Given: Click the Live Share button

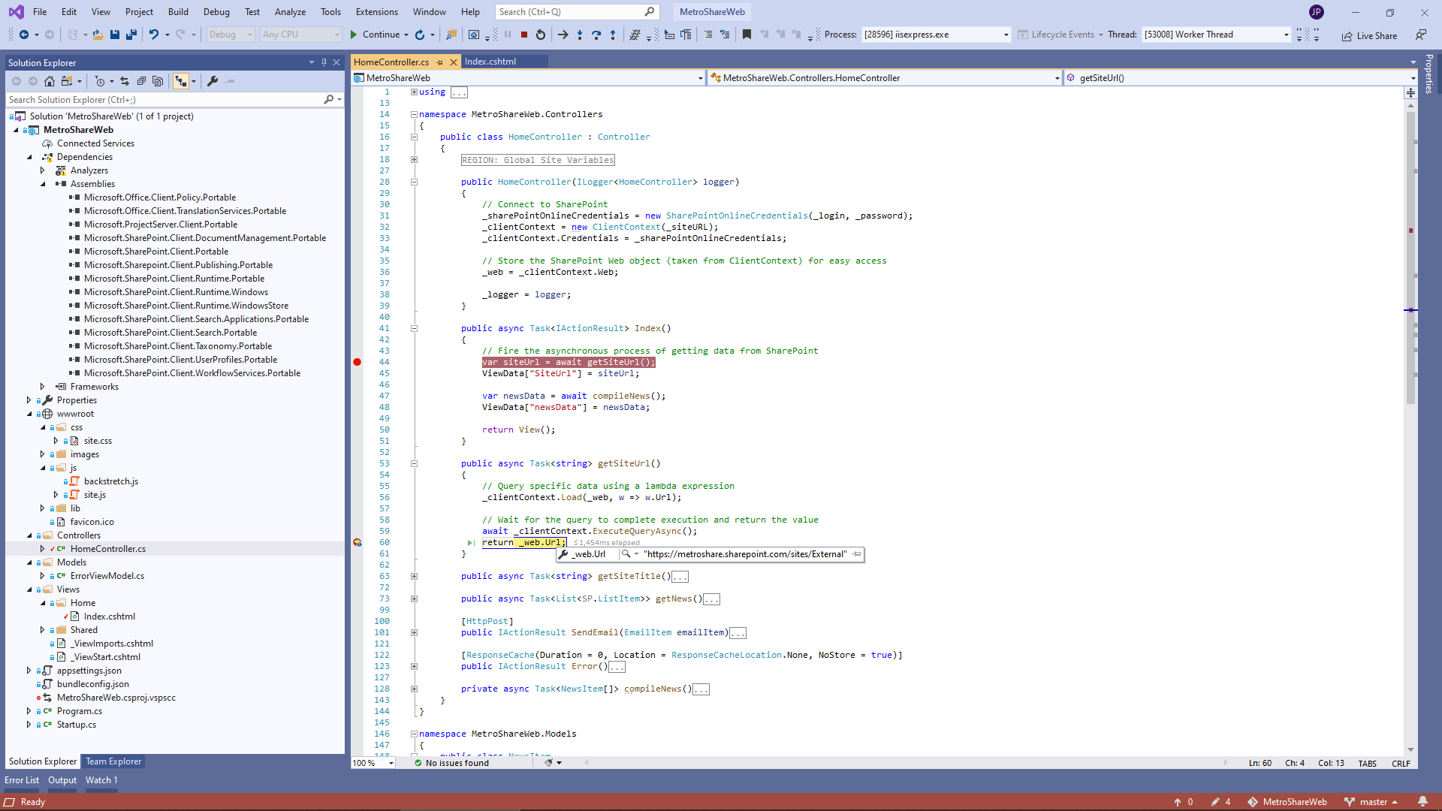Looking at the screenshot, I should tap(1370, 35).
